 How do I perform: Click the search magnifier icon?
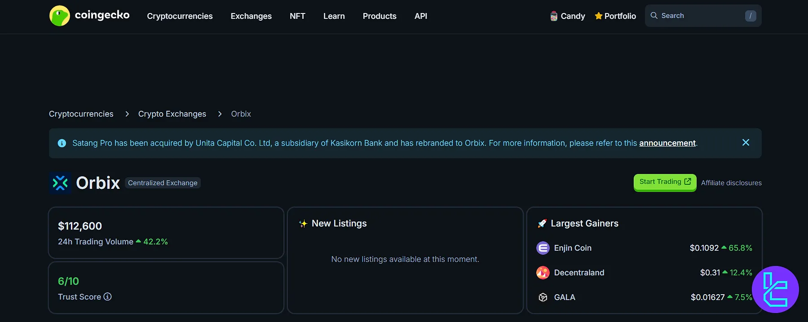[x=654, y=16]
